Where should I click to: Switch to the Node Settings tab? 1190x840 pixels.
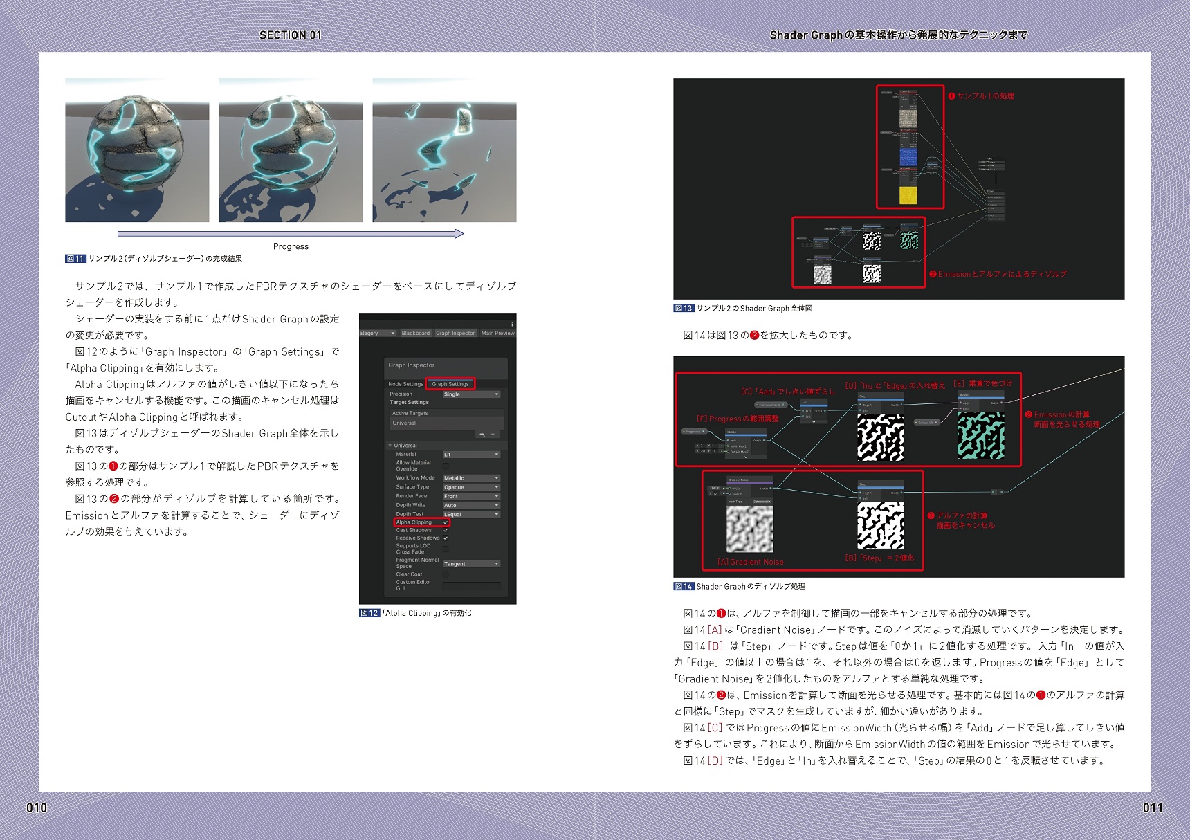(405, 384)
